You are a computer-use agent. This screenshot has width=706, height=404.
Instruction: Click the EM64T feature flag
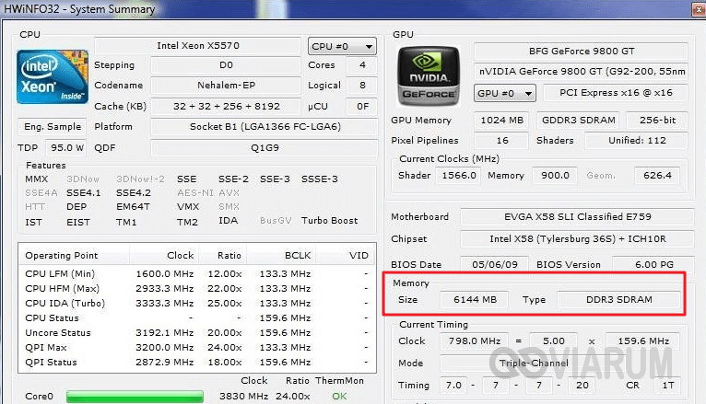[133, 207]
